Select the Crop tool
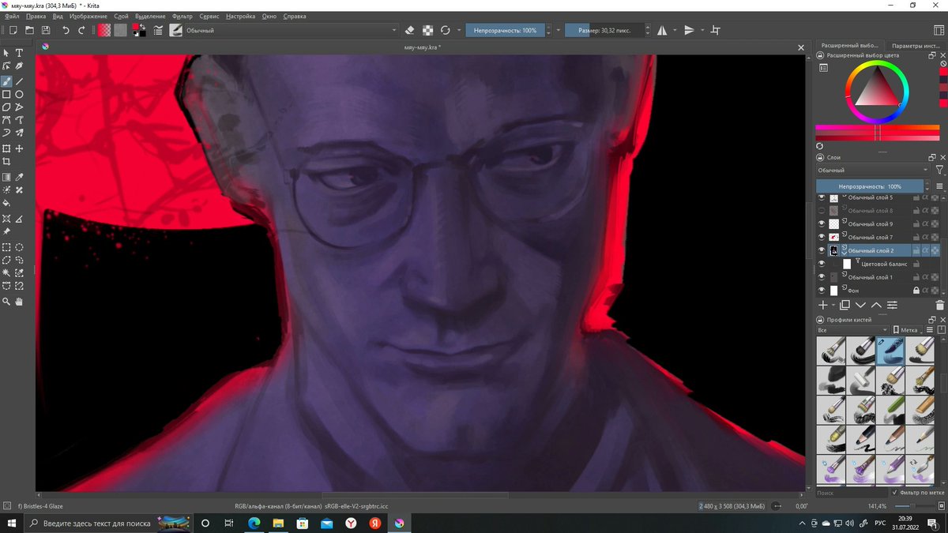Viewport: 948px width, 533px height. (x=6, y=162)
